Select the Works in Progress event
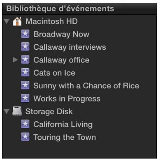This screenshot has width=158, height=159. (x=67, y=99)
